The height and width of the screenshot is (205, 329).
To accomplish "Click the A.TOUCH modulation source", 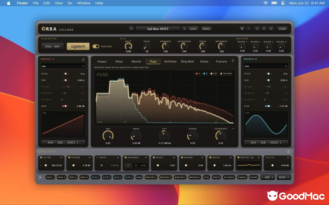I will 229,177.
